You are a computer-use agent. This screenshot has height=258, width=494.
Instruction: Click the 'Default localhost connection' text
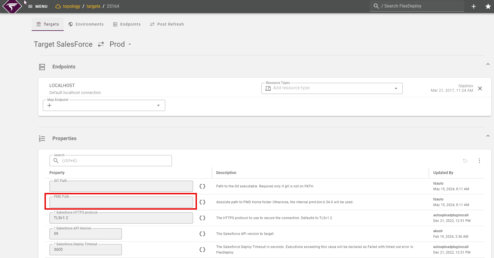click(x=75, y=93)
